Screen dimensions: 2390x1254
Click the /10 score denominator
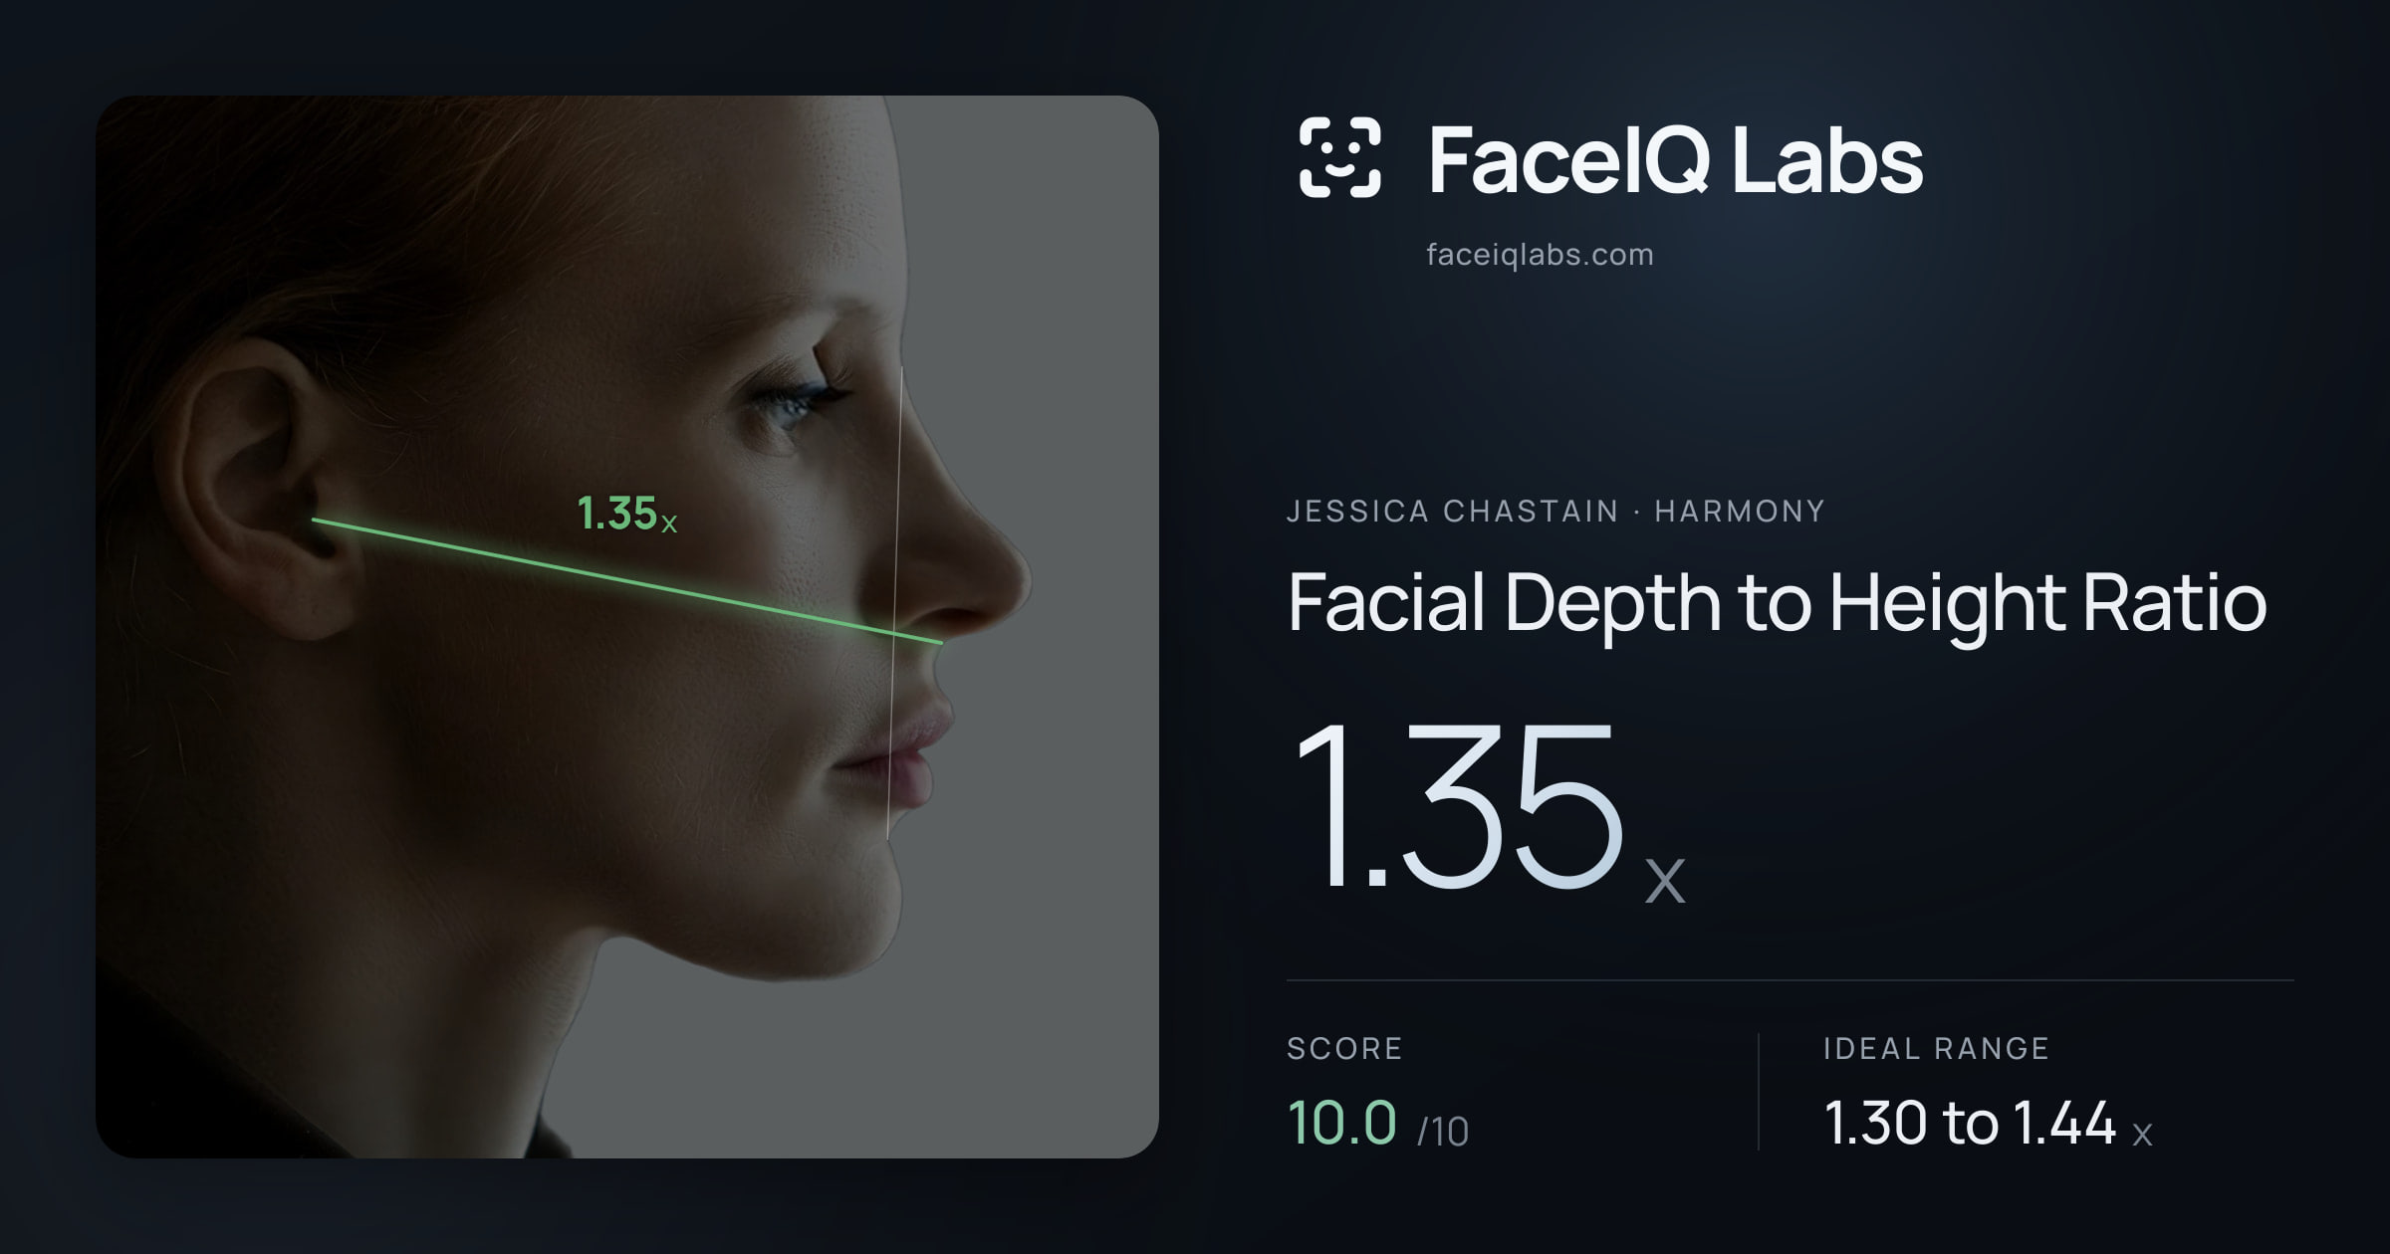tap(1443, 1132)
